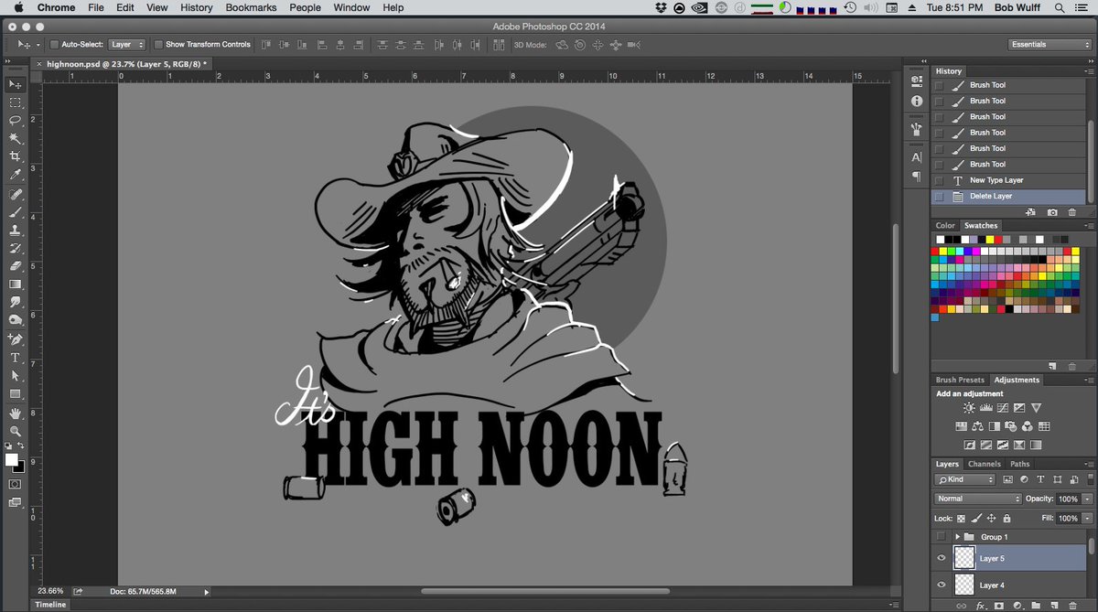Viewport: 1098px width, 612px height.
Task: Select the History Brush tool
Action: point(16,248)
